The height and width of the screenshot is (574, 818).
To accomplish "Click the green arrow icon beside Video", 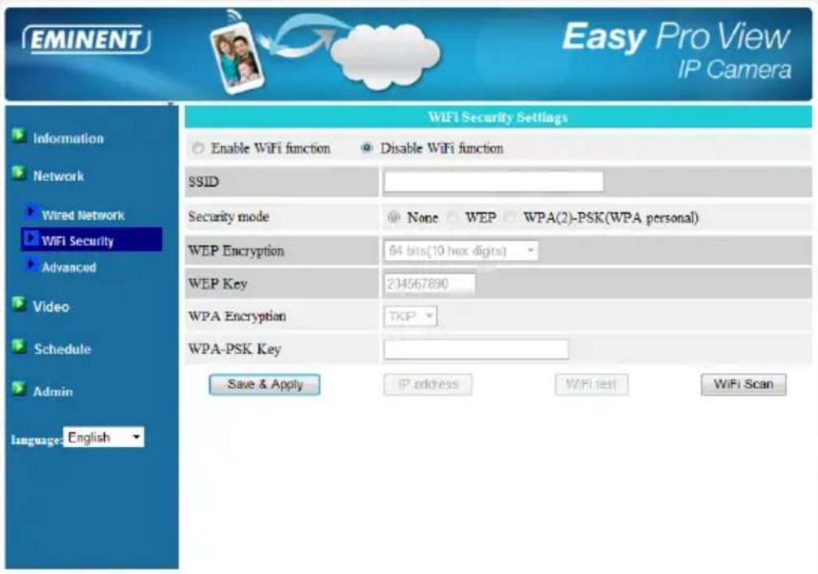I will pos(19,303).
